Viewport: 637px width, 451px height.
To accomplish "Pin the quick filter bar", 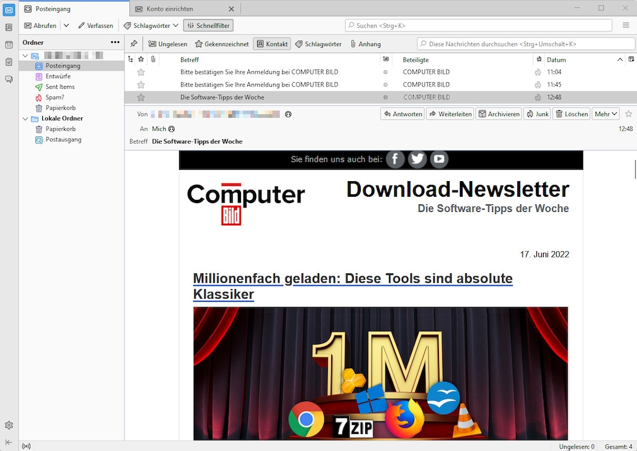I will [x=134, y=44].
